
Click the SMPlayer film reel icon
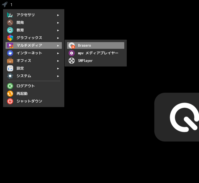[x=72, y=61]
